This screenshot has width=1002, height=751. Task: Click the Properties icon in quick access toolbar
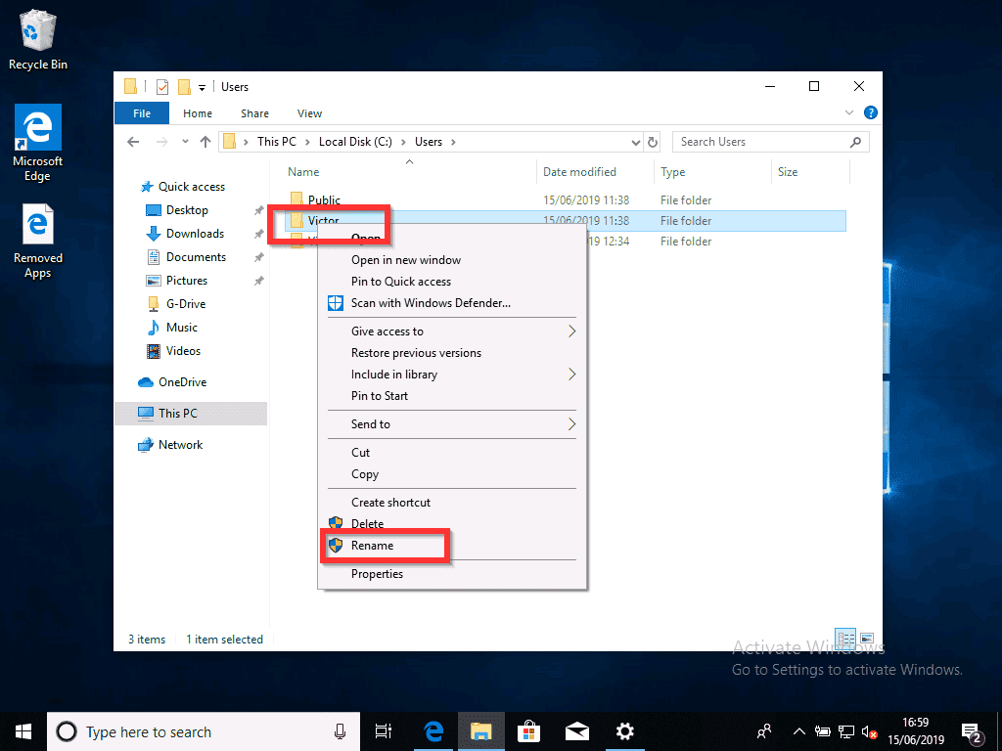pos(162,87)
